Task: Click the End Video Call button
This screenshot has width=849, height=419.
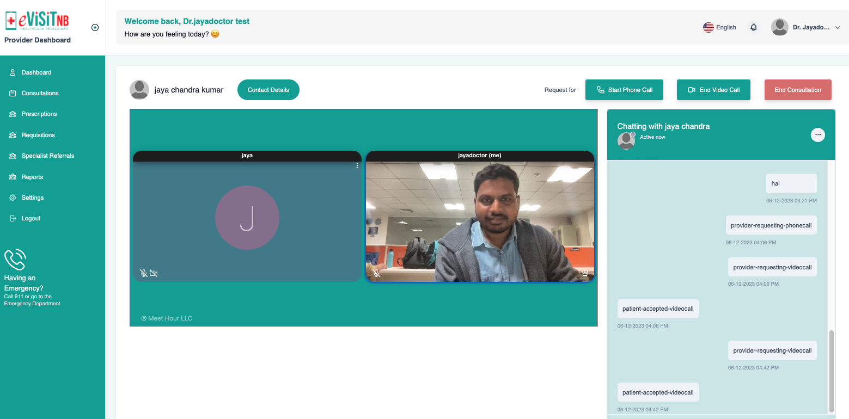Action: click(713, 90)
